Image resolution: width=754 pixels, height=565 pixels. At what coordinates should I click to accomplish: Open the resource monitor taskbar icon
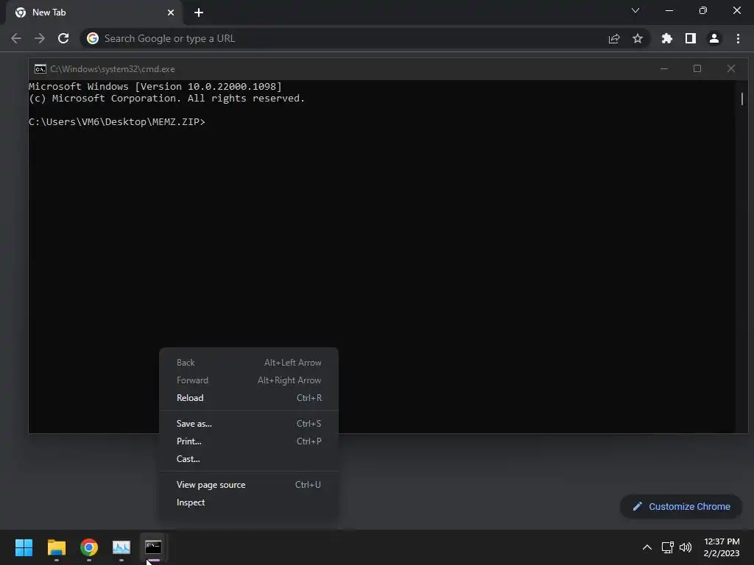[x=121, y=547]
